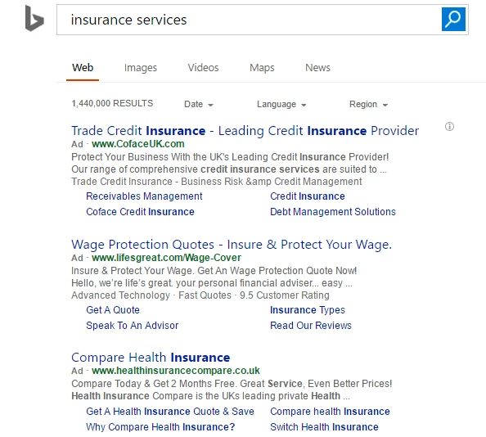Click 'Health Insurance Compare is the UKs' line
The width and height of the screenshot is (486, 437).
(211, 396)
